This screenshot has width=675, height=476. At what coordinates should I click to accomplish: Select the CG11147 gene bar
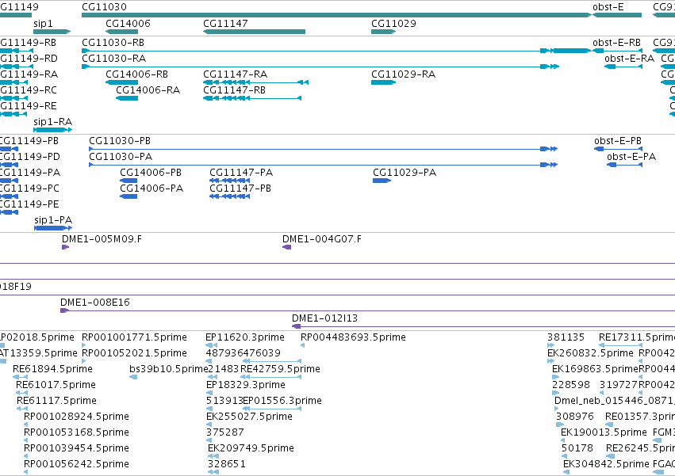pos(254,32)
